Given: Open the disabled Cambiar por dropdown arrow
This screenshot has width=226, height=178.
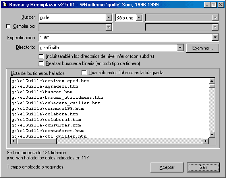Looking at the screenshot, I should (109, 27).
